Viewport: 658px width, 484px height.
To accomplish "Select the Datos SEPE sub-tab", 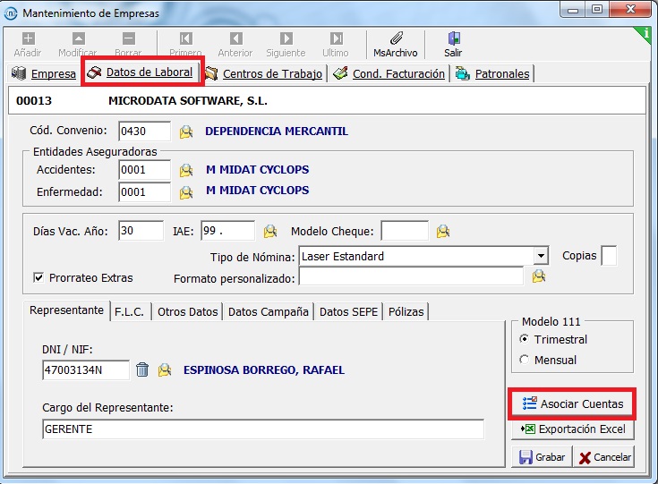I will point(349,312).
